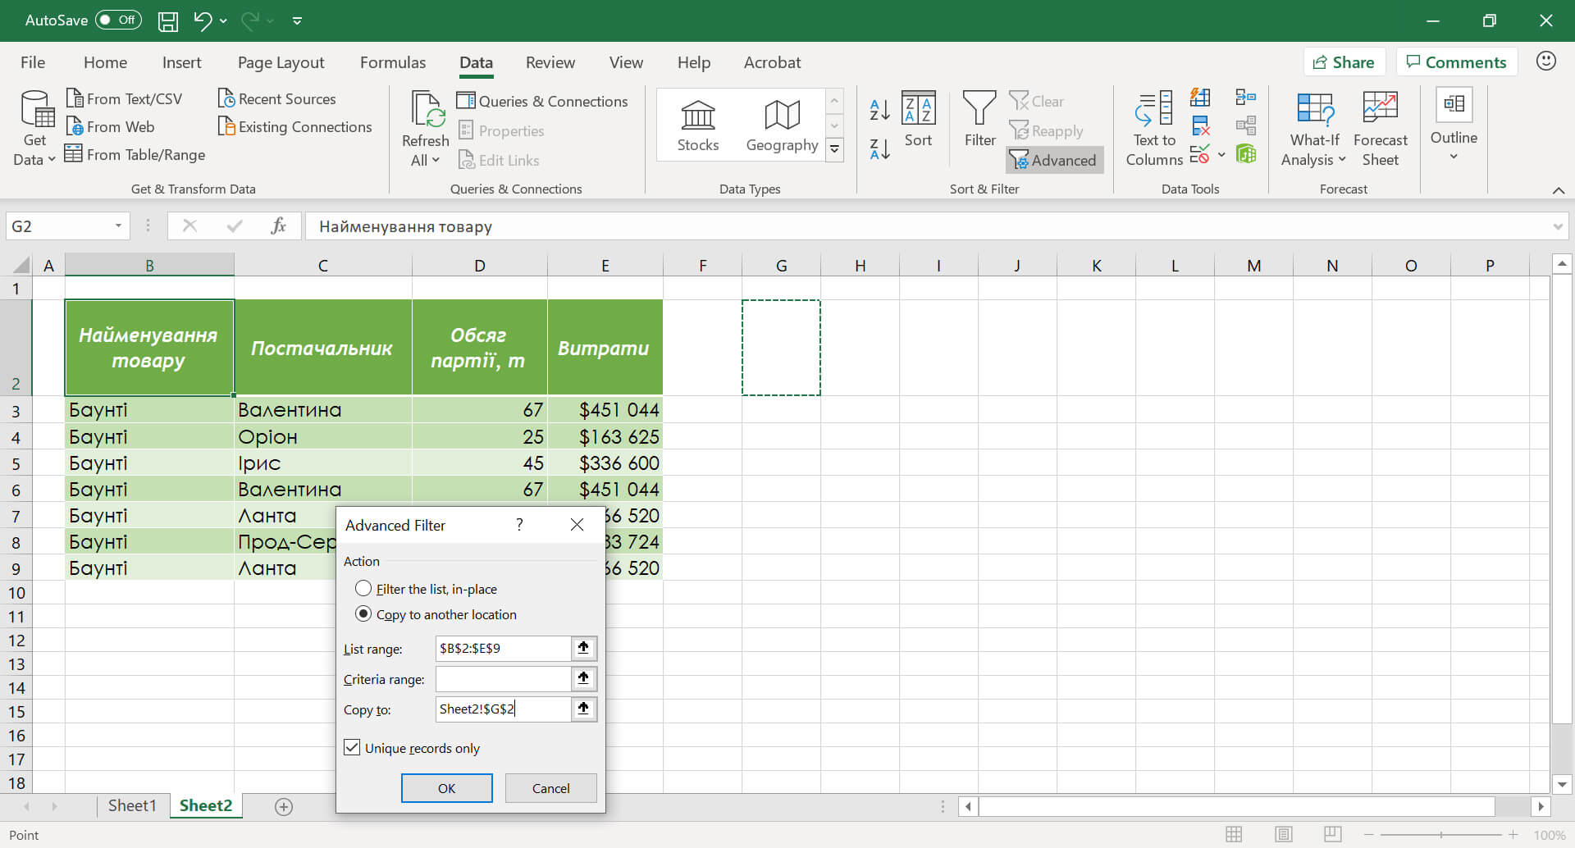The image size is (1575, 848).
Task: Uncheck 'Unique records only' checkbox
Action: 353,748
